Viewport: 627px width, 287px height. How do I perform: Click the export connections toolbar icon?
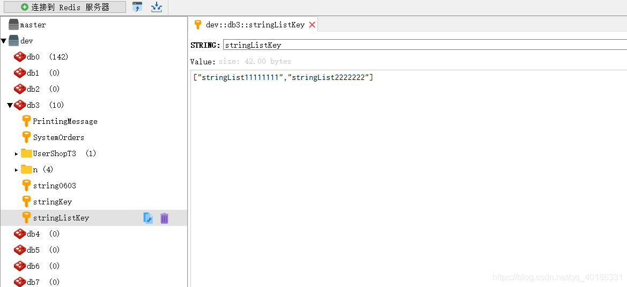[157, 7]
